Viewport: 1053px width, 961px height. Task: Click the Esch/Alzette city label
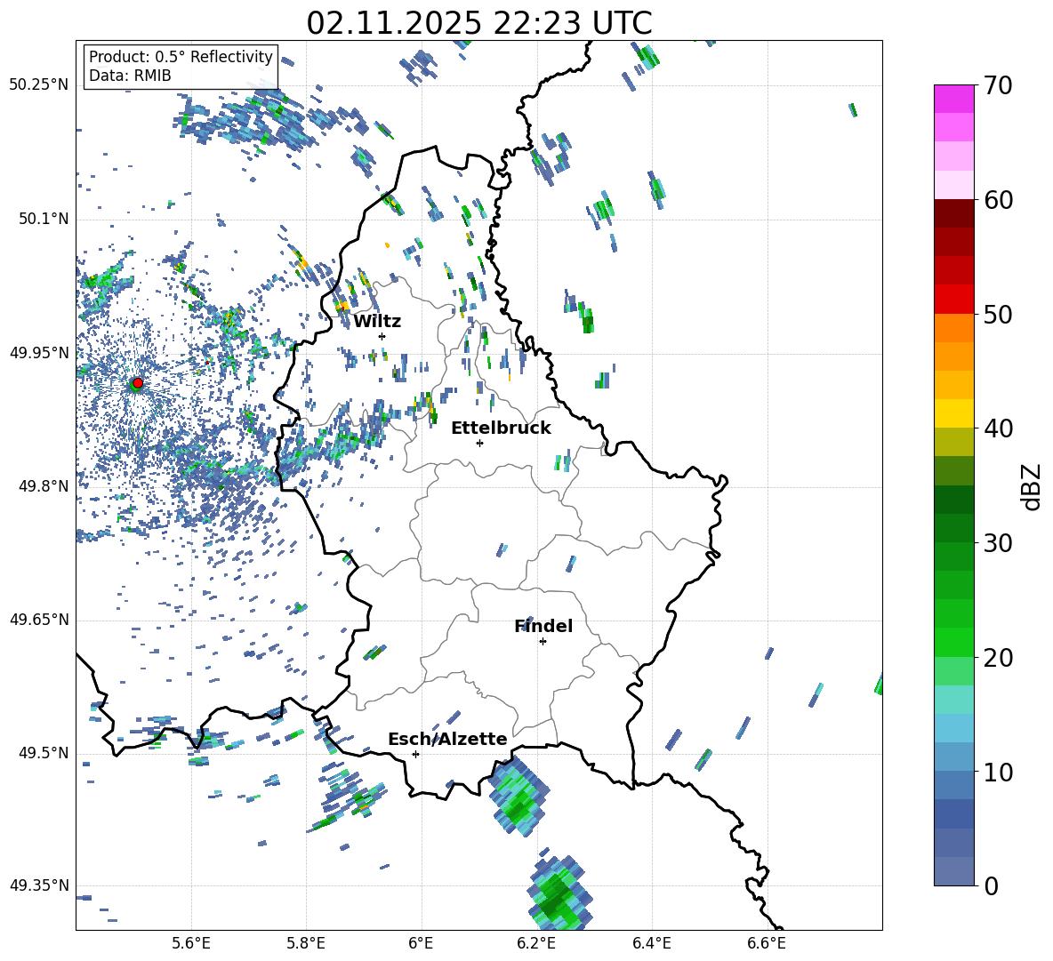coord(447,739)
